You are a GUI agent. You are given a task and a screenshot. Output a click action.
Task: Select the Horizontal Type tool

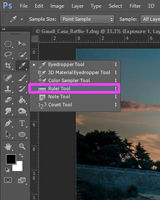point(22,123)
